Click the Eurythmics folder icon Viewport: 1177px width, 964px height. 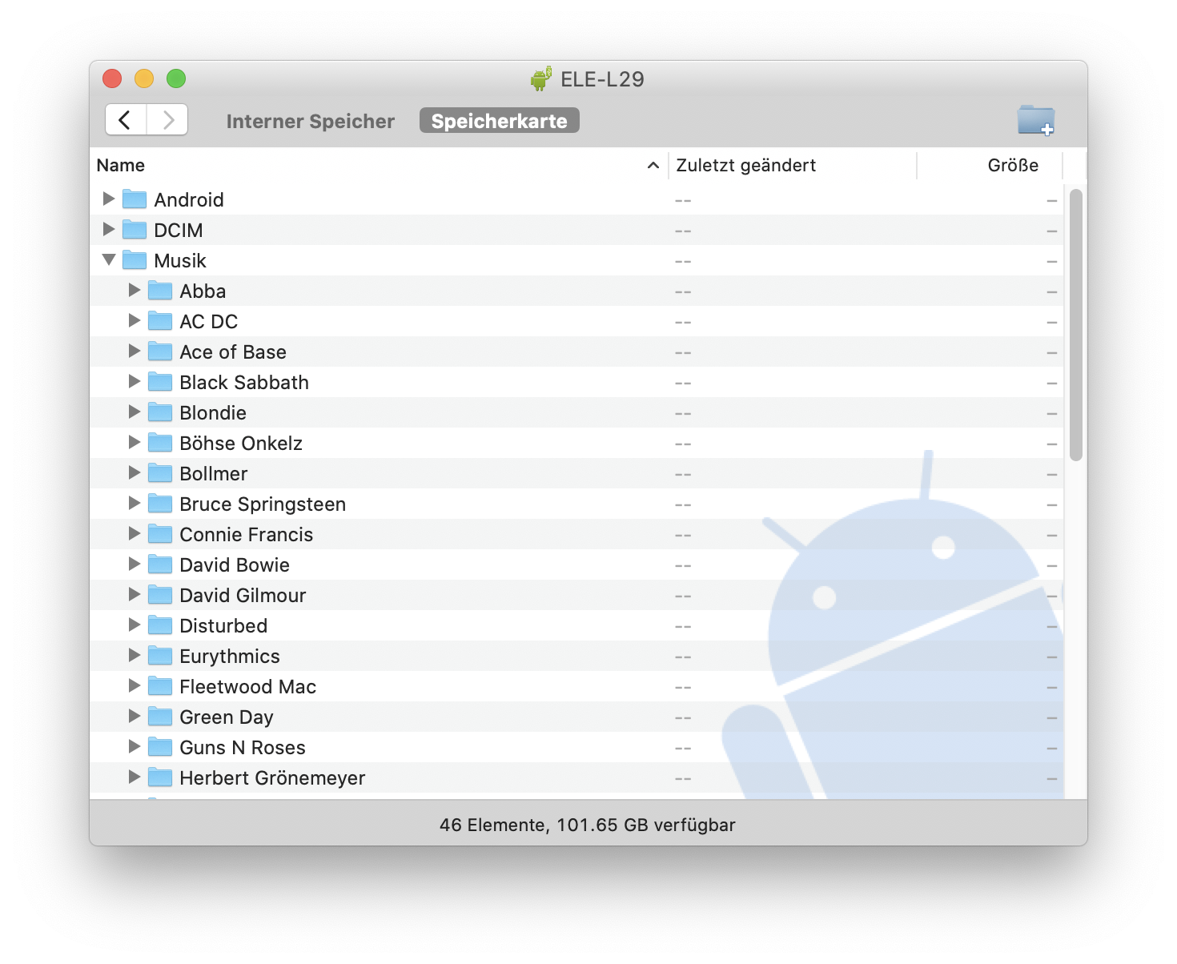160,655
